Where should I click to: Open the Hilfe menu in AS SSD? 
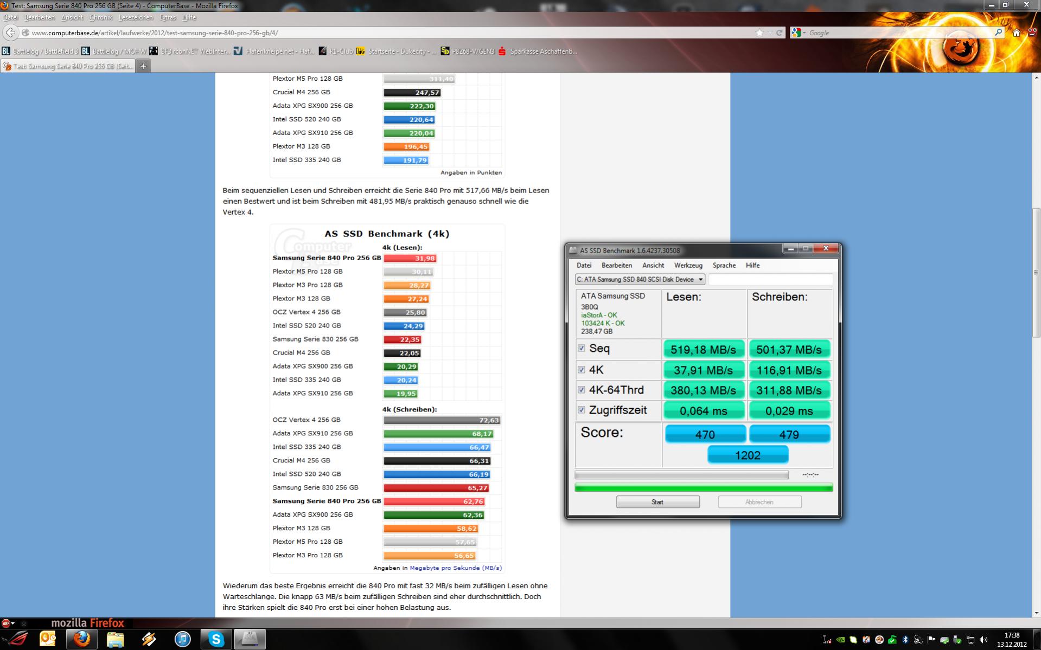[753, 265]
